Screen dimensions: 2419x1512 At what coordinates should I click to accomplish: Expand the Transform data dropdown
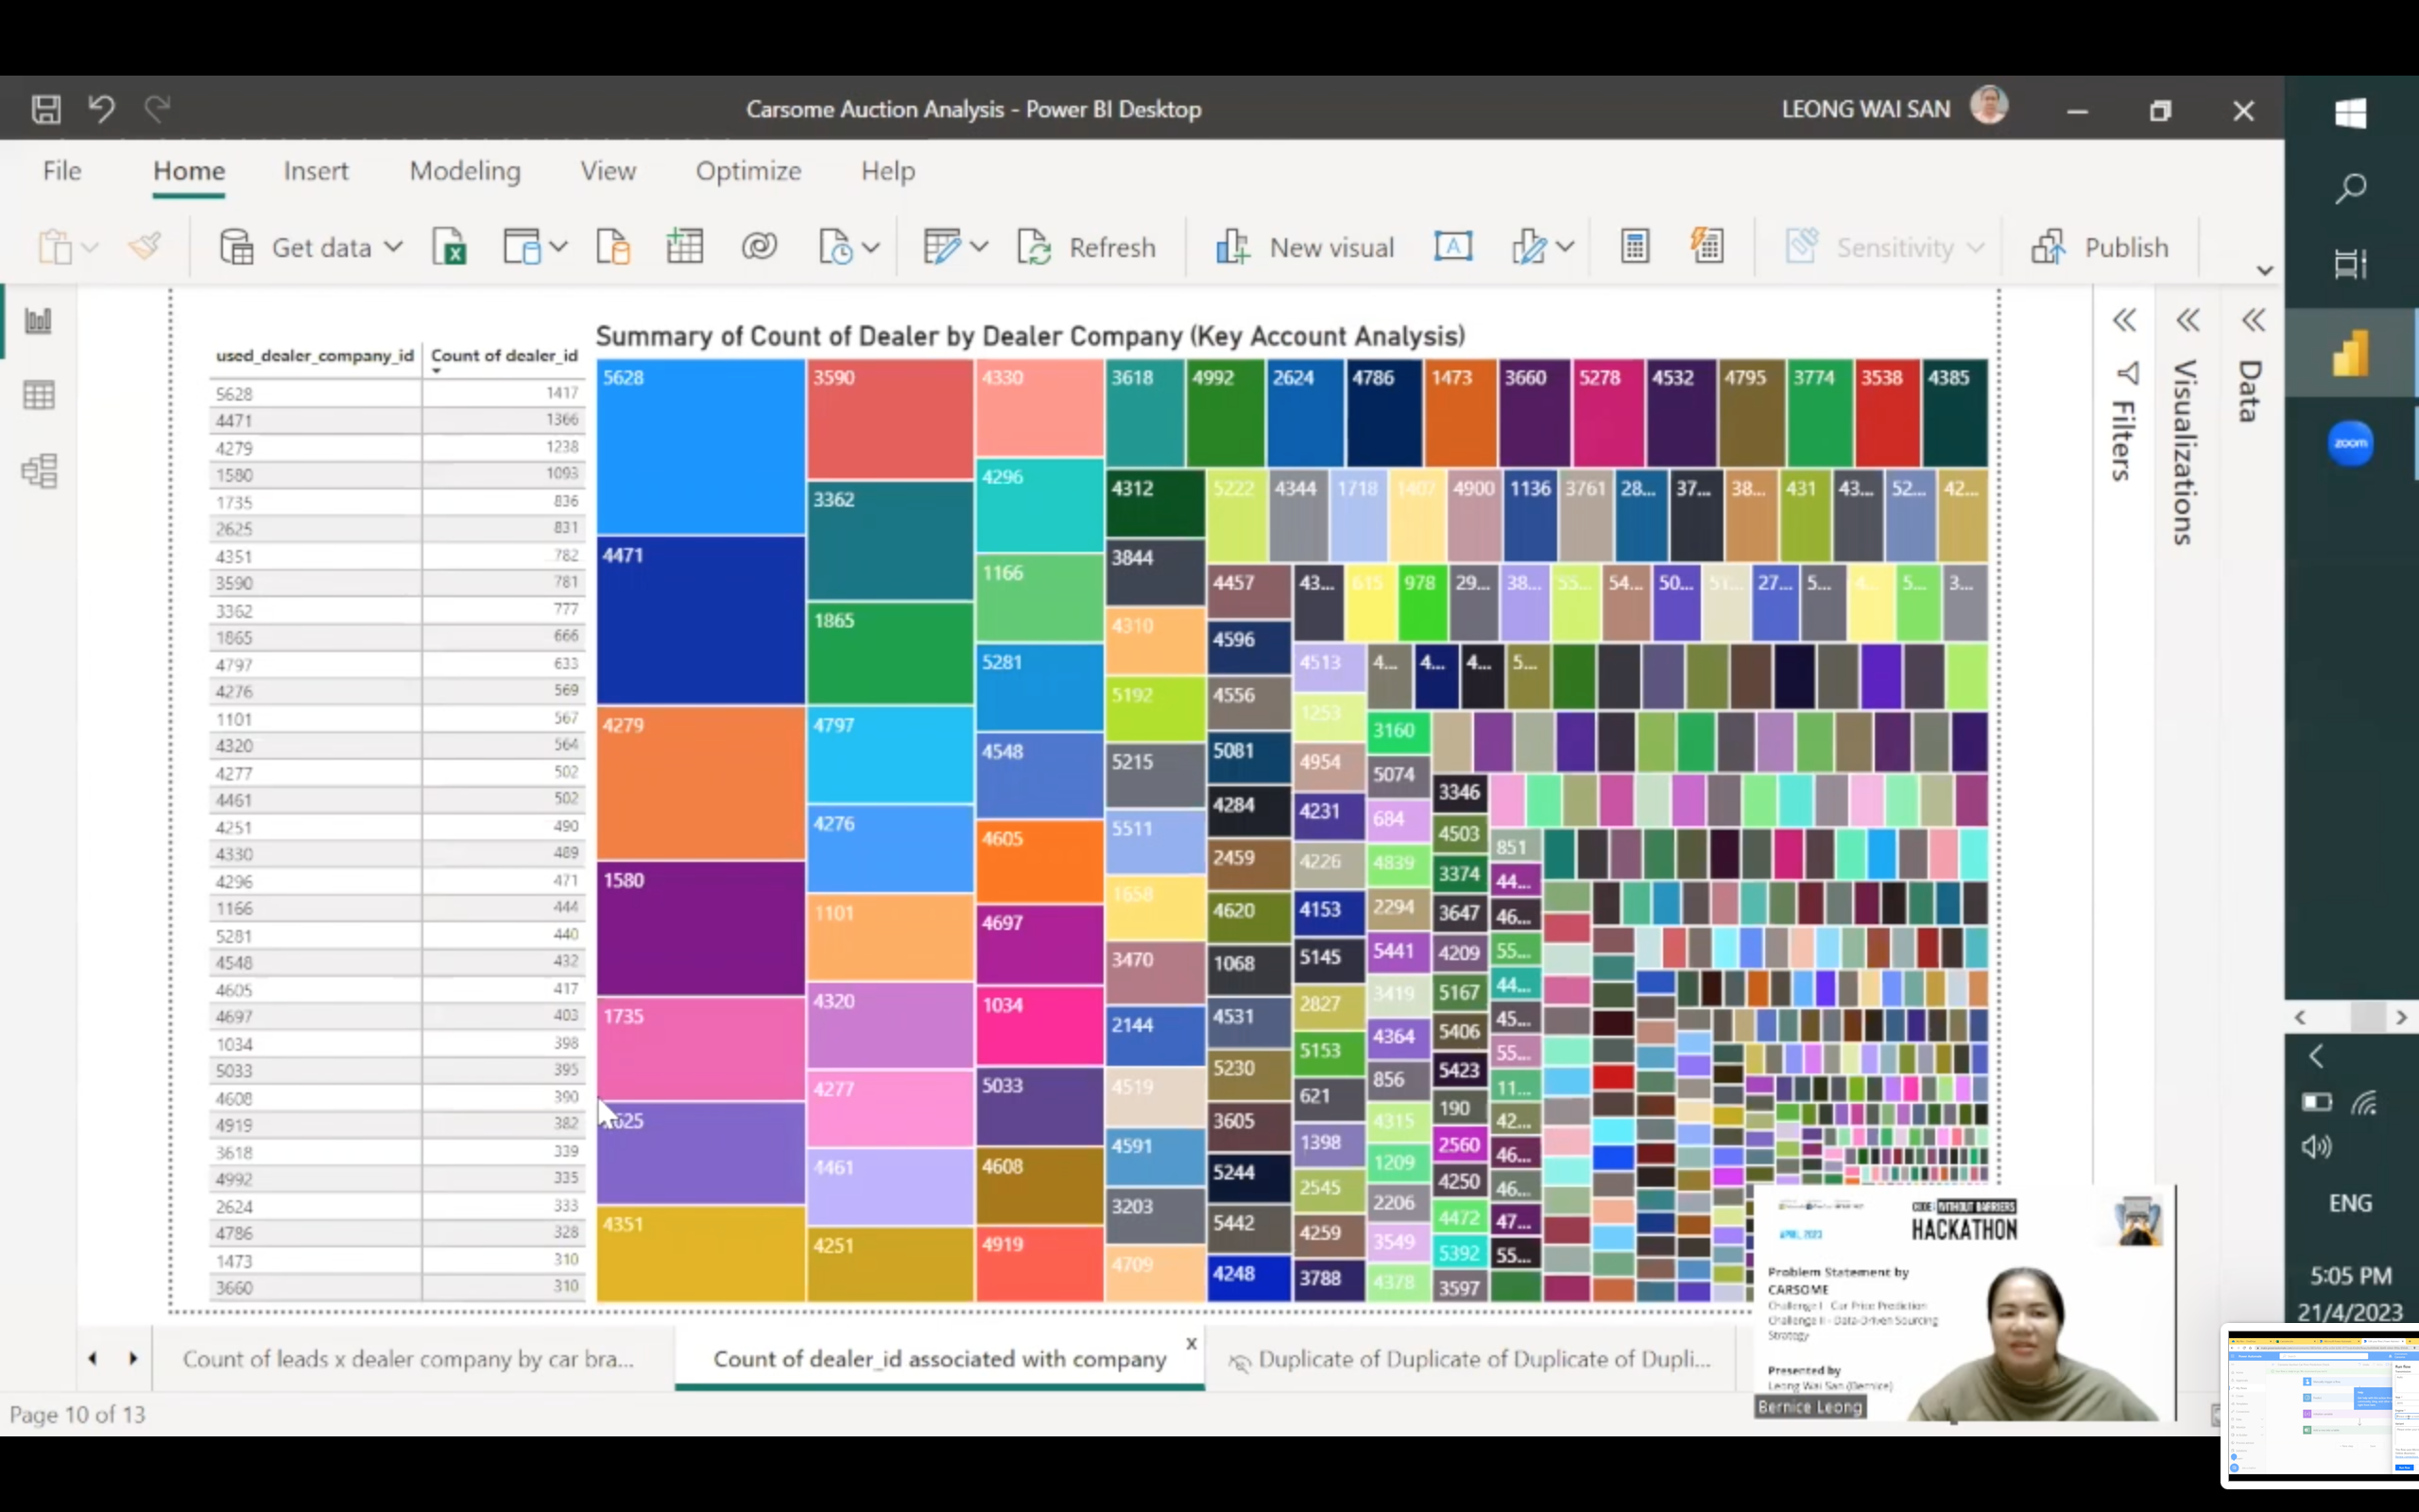pyautogui.click(x=980, y=247)
